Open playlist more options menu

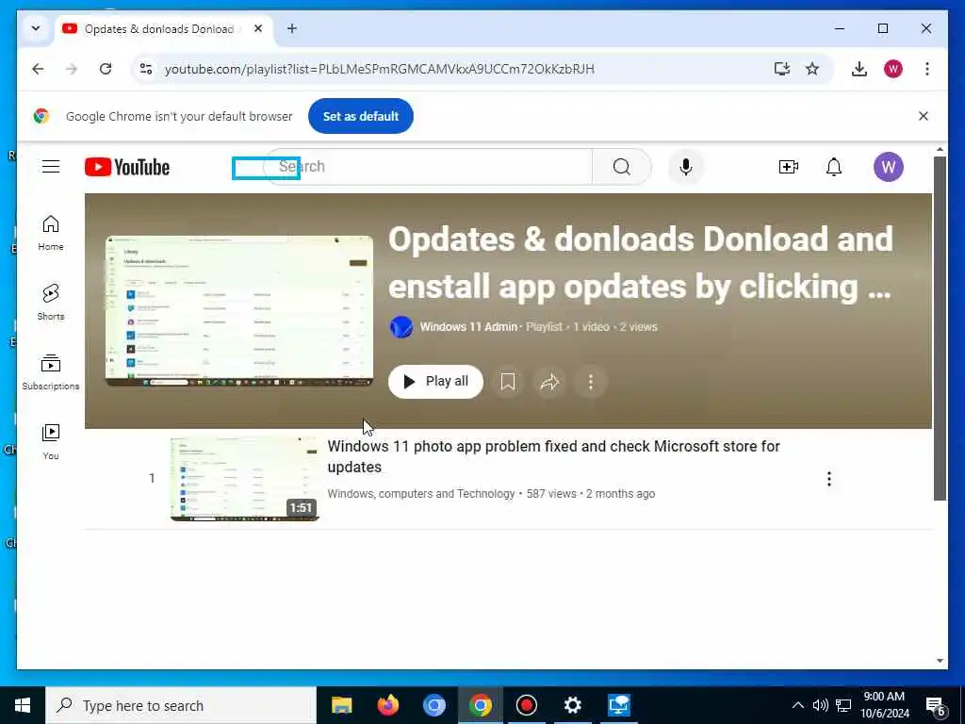click(x=590, y=382)
